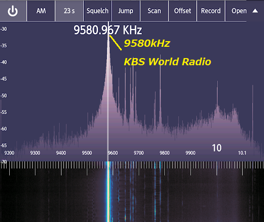Tune to 9500 on the frequency scale
This screenshot has height=222, width=264.
coord(87,153)
